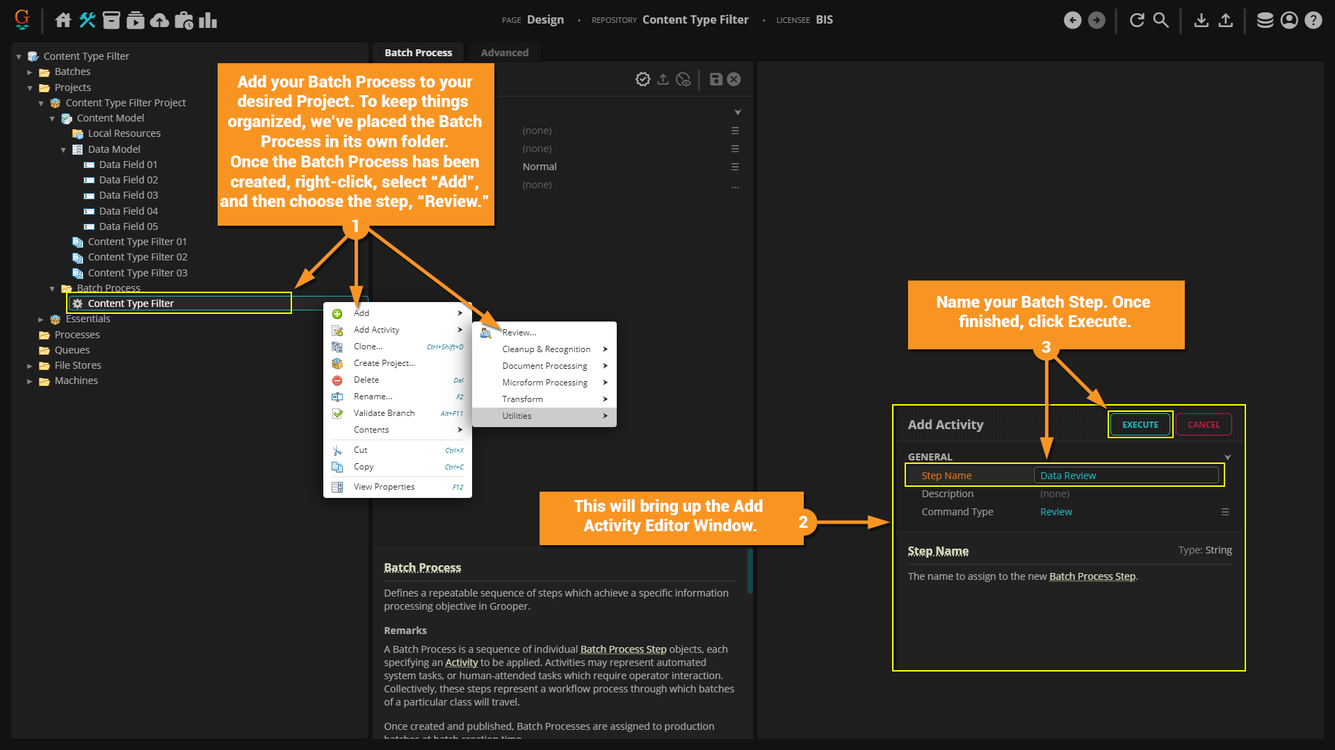Viewport: 1335px width, 750px height.
Task: Expand the Batches folder
Action: tap(30, 72)
